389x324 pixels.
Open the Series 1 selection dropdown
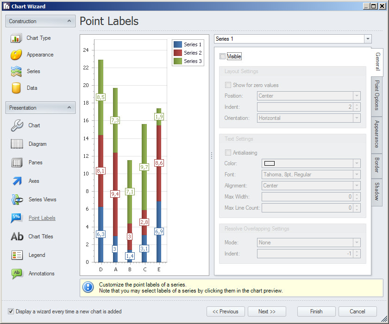click(x=368, y=38)
